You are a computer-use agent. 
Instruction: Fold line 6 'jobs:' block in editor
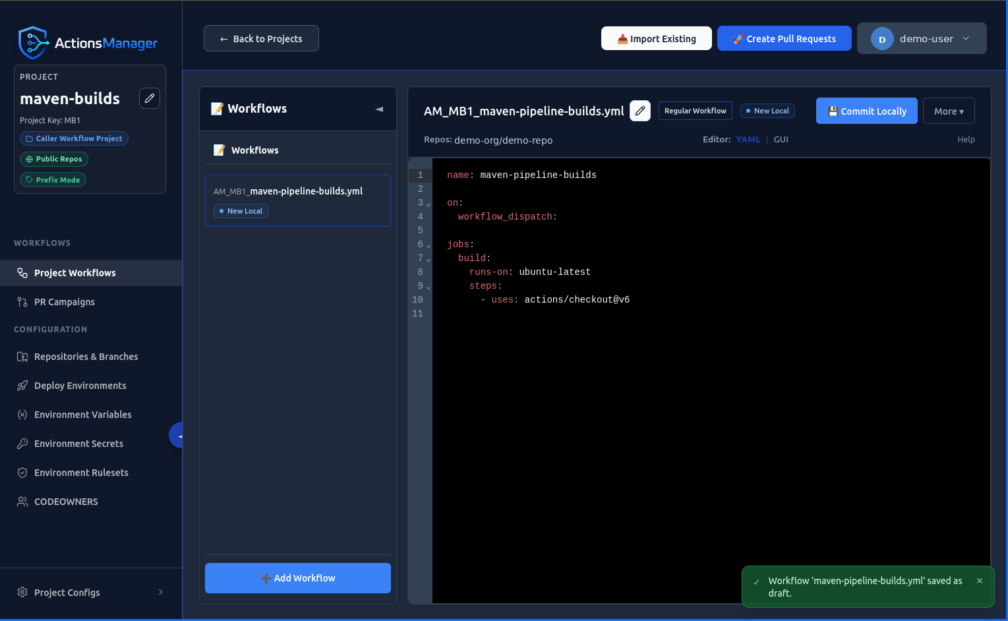pos(429,246)
